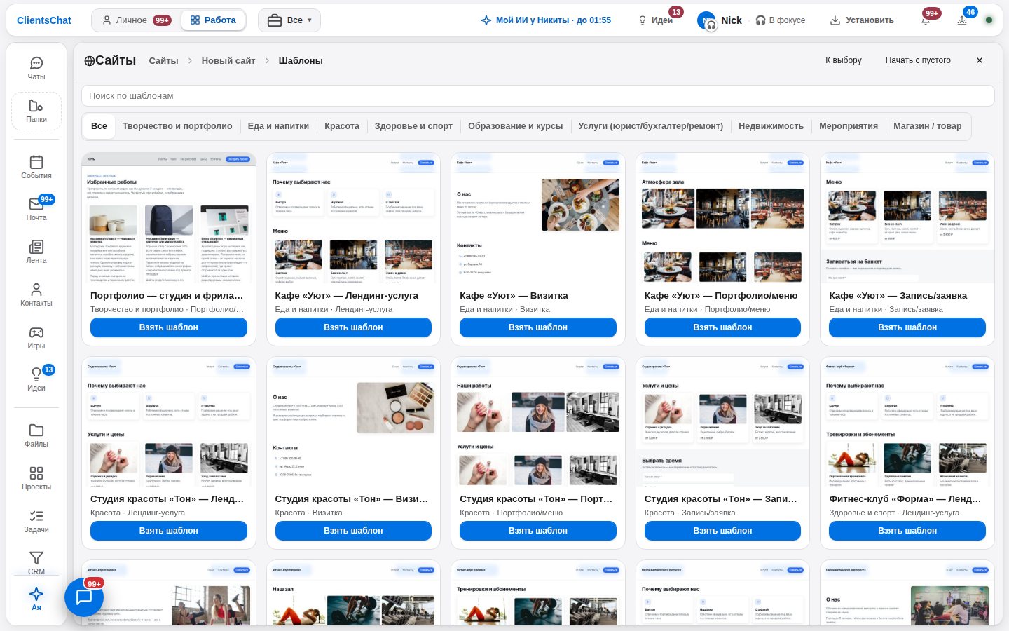Image resolution: width=1009 pixels, height=631 pixels.
Task: Open Портфолио студия template preview thumbnail
Action: tap(169, 218)
